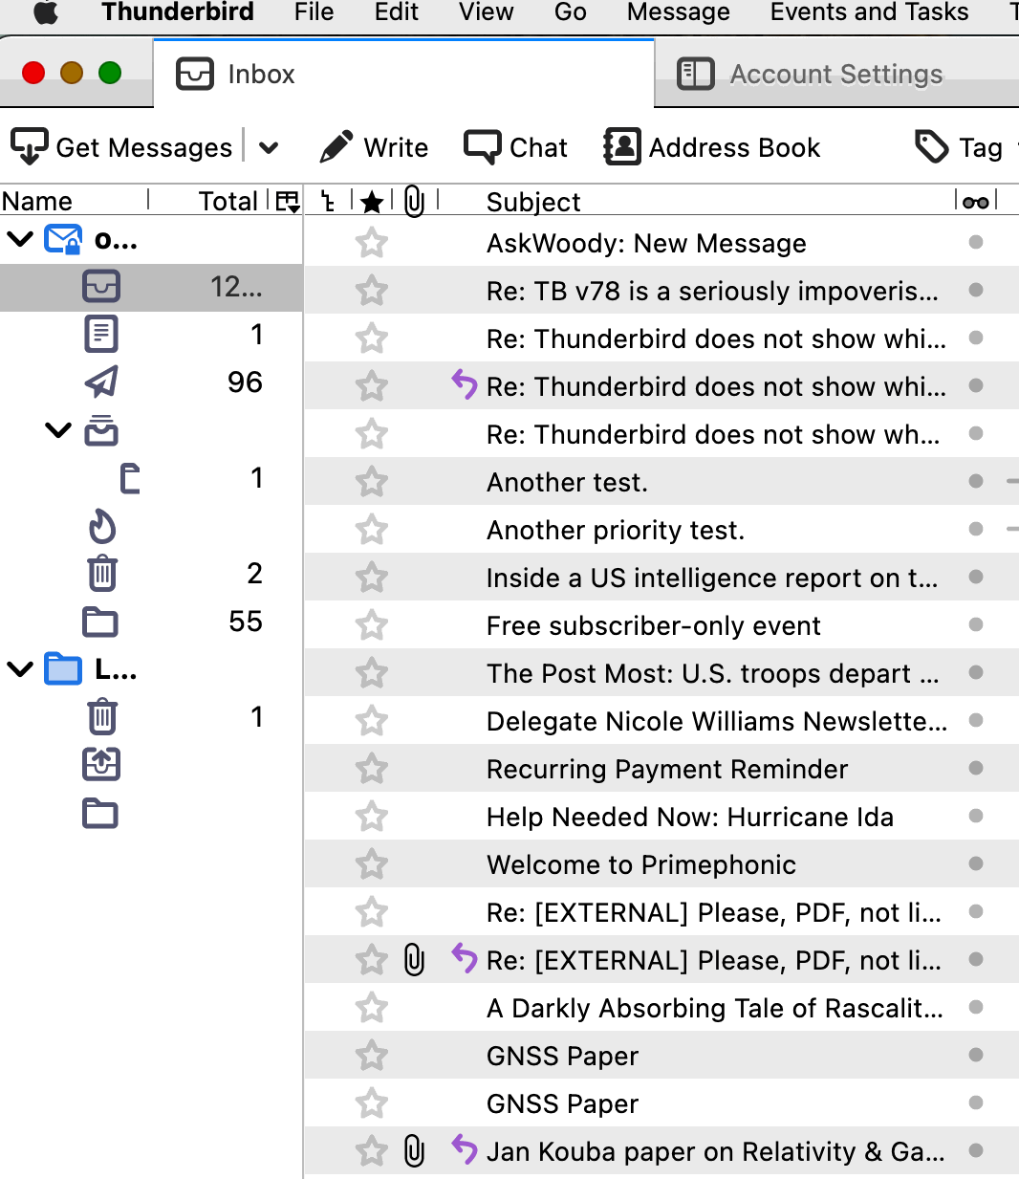
Task: Collapse the Archives folder chevron
Action: click(x=58, y=430)
